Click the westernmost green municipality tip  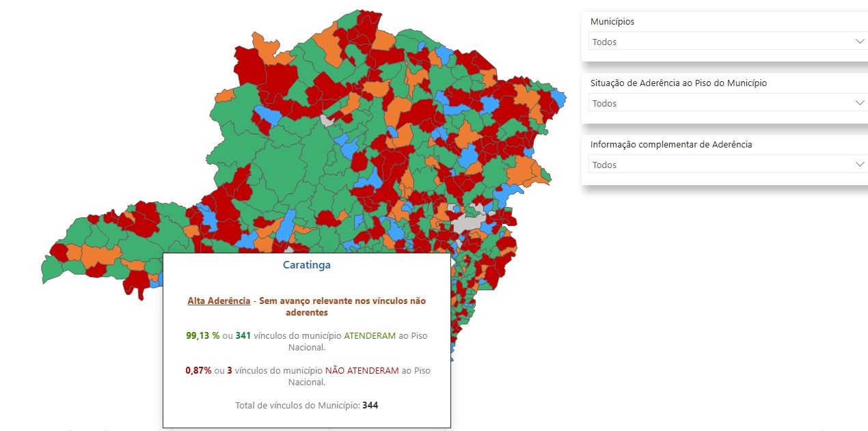[48, 272]
